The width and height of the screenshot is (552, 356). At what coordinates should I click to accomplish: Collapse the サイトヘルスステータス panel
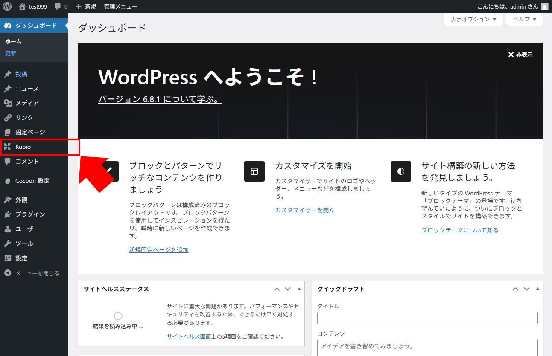point(299,289)
